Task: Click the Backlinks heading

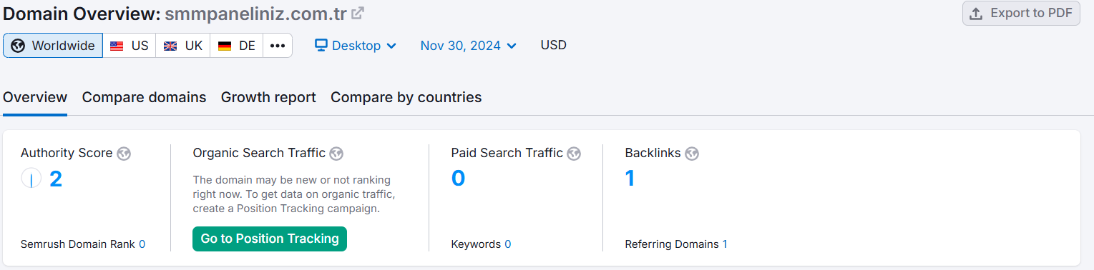Action: [653, 153]
